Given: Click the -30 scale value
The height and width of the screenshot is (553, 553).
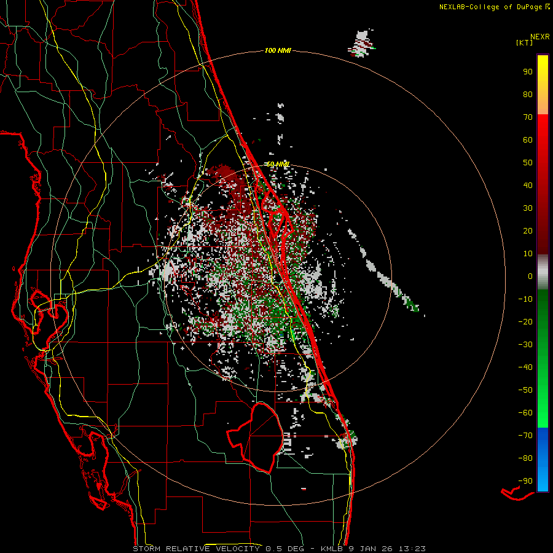Looking at the screenshot, I should (x=525, y=345).
